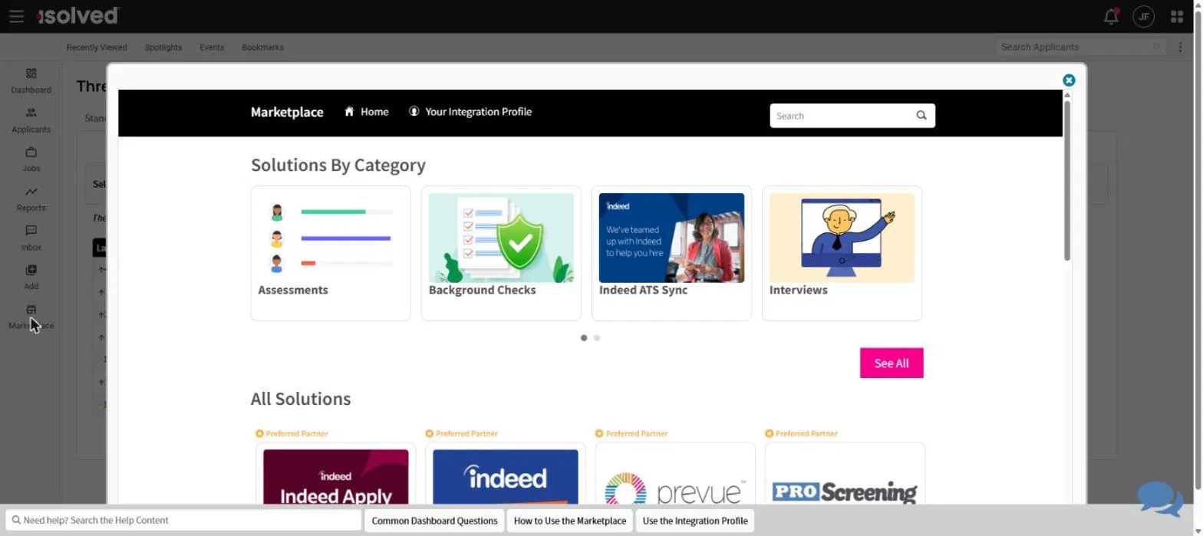Screen dimensions: 1203x536
Task: Close the Marketplace dialog
Action: pos(1069,80)
